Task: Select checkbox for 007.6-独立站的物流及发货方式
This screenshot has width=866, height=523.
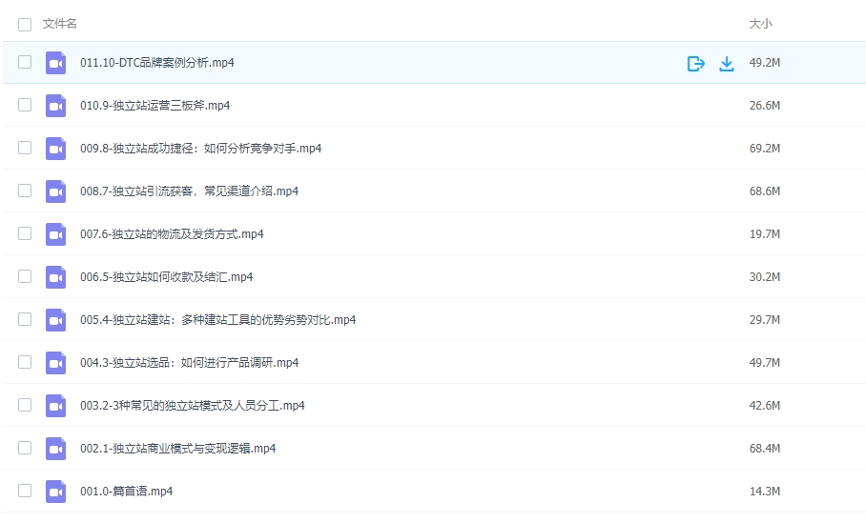Action: tap(25, 234)
